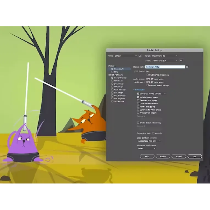Viewport: 210px width, 210px height.
Task: Toggle Flash (.swf) publish checkbox
Action: (x=112, y=69)
